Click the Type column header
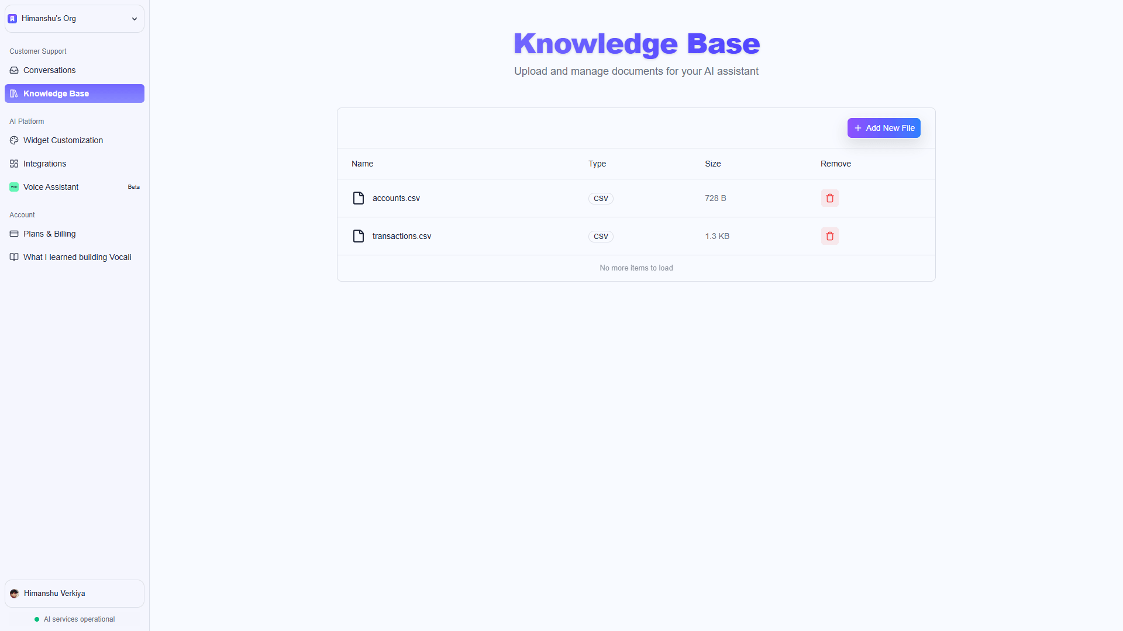Viewport: 1123px width, 631px height. (597, 164)
